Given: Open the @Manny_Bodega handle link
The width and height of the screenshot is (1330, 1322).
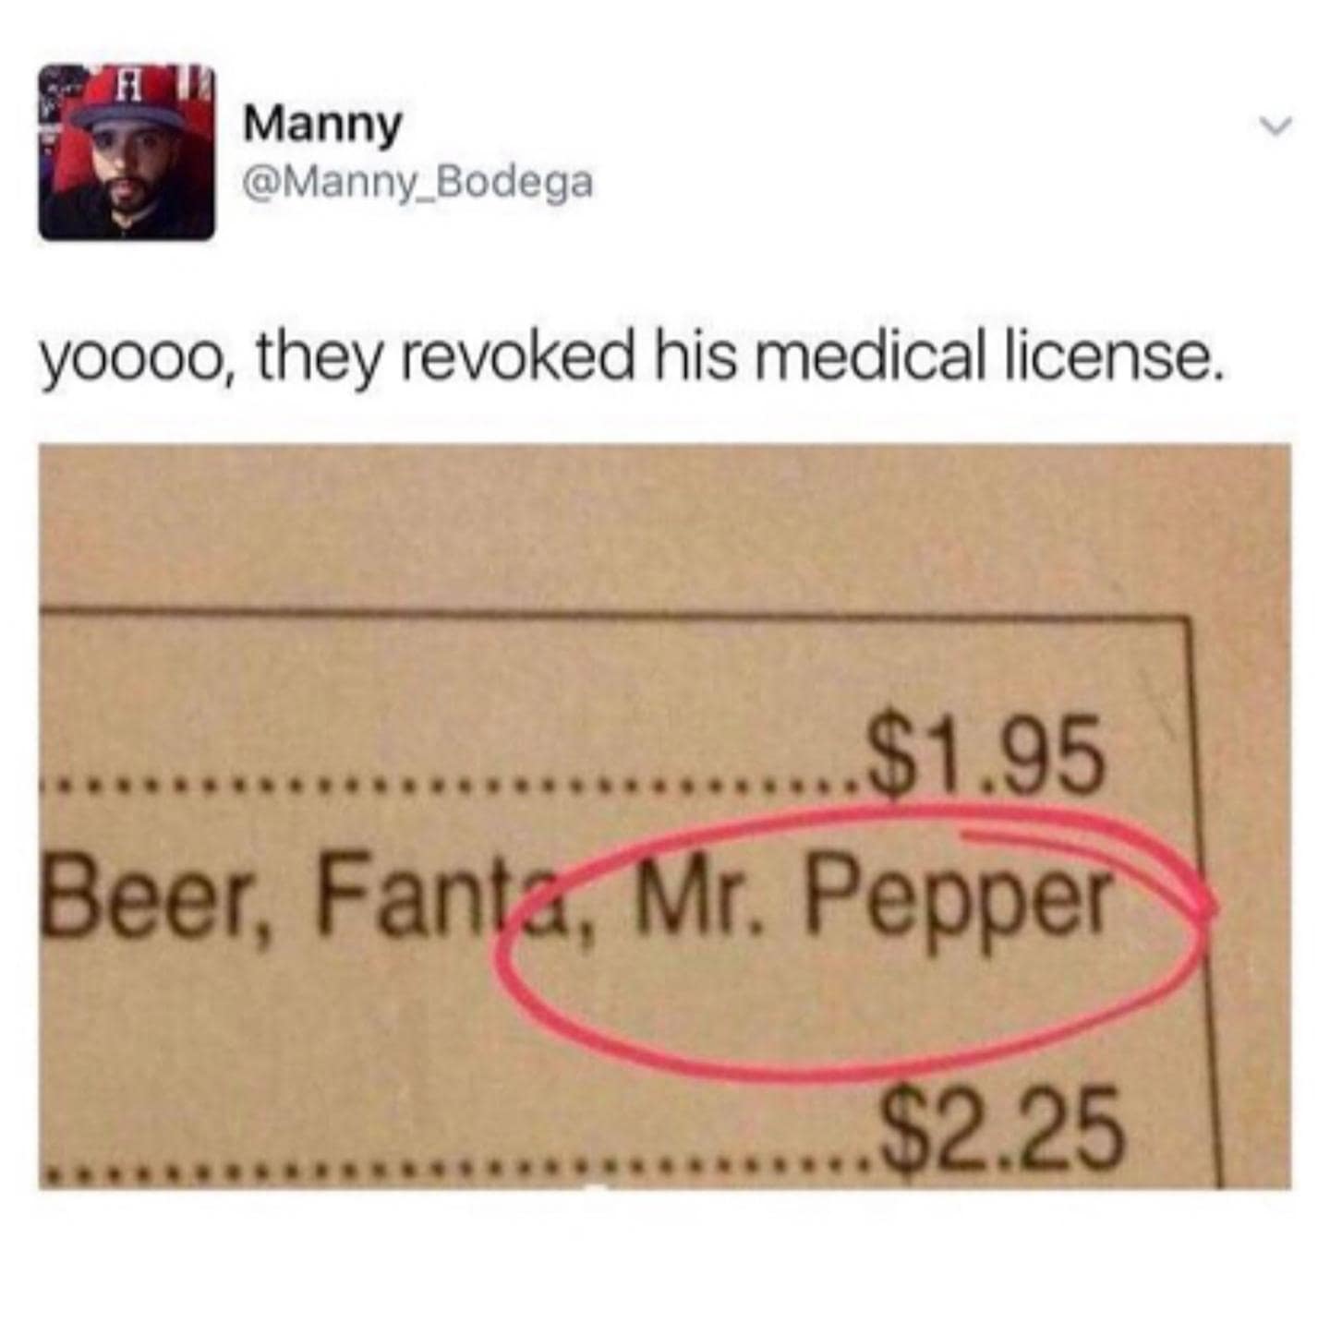Looking at the screenshot, I should click(417, 182).
